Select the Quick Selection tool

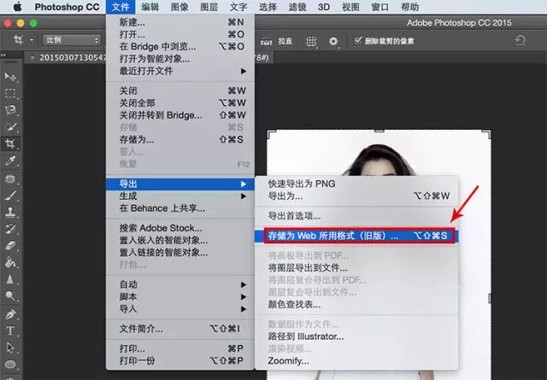[x=10, y=127]
